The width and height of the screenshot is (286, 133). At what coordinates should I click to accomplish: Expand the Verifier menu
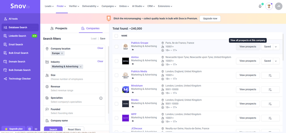click(x=74, y=6)
